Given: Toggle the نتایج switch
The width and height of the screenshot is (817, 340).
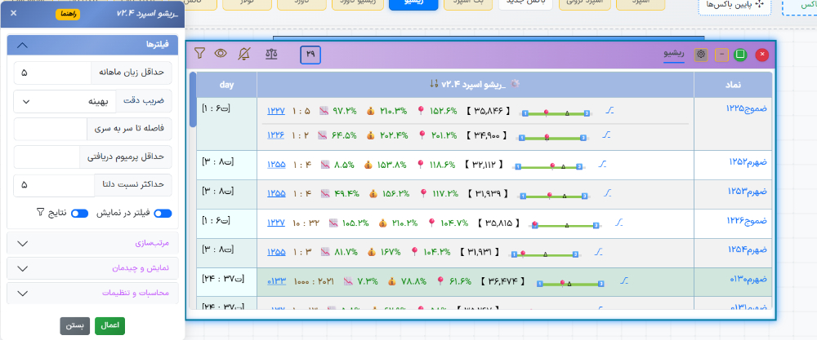Looking at the screenshot, I should 79,213.
